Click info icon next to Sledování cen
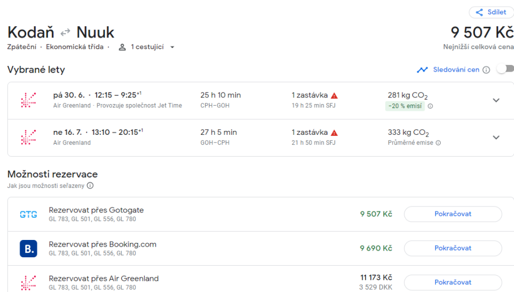Image resolution: width=514 pixels, height=292 pixels. 486,70
